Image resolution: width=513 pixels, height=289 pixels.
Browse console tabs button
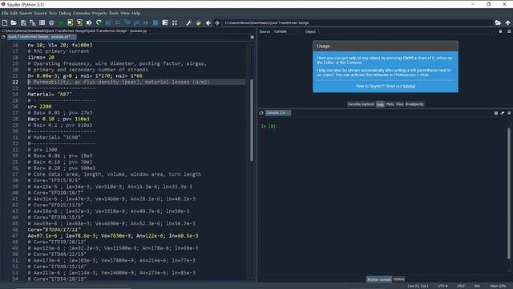261,112
